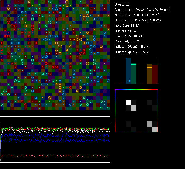The image size is (185, 169).
Task: Click the white cell in the heatmap matrix
Action: coord(128,103)
